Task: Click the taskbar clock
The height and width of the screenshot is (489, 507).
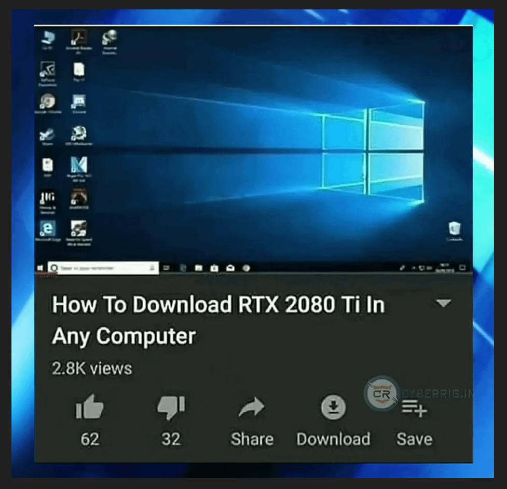Action: (445, 267)
